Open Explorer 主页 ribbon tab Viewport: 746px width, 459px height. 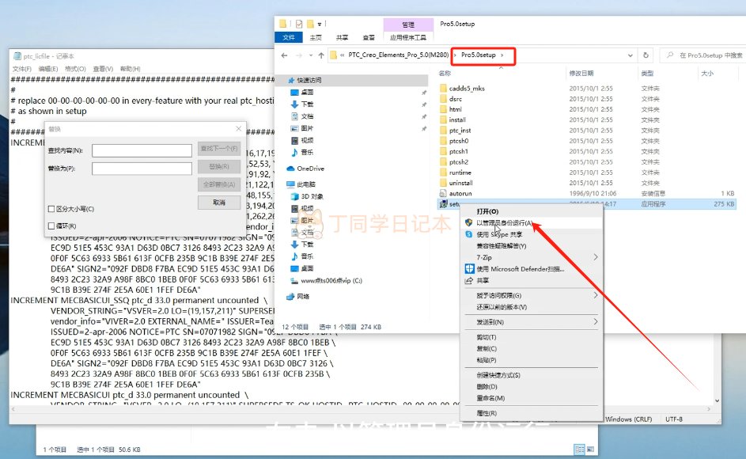pos(316,37)
